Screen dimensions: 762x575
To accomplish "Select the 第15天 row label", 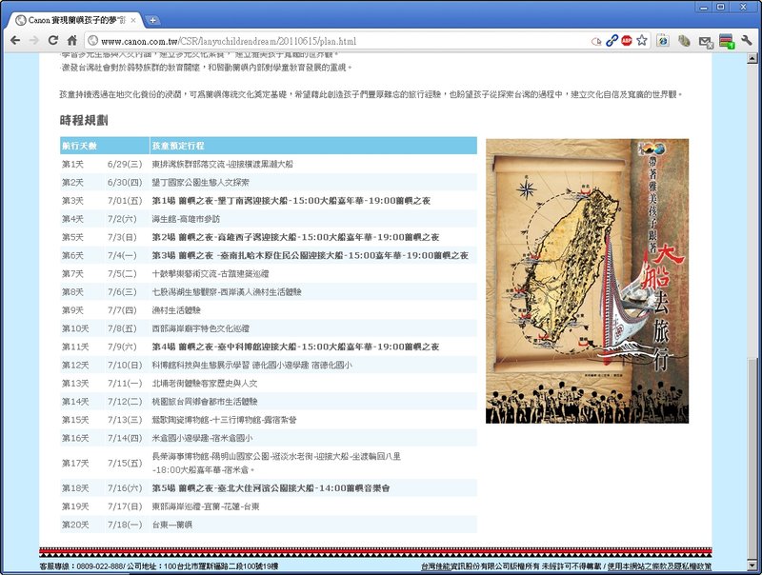I will tap(75, 420).
